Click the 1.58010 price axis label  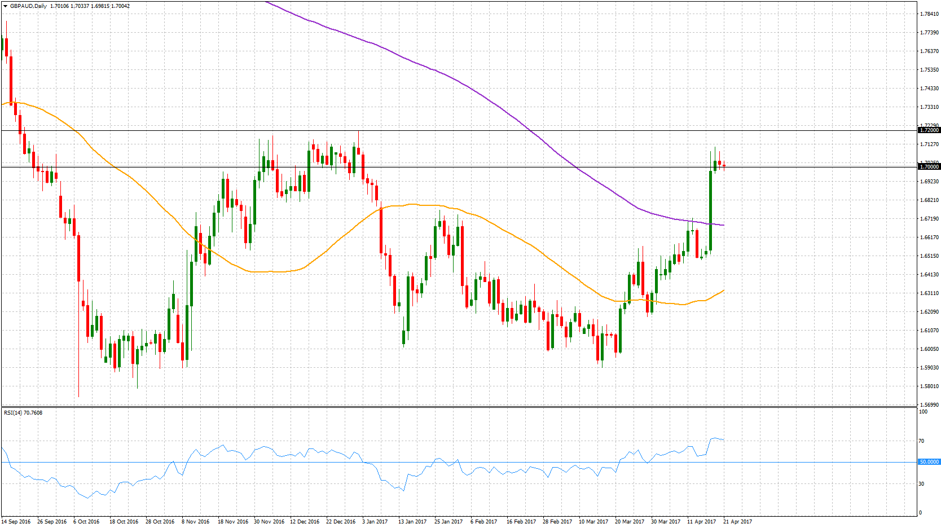click(930, 386)
